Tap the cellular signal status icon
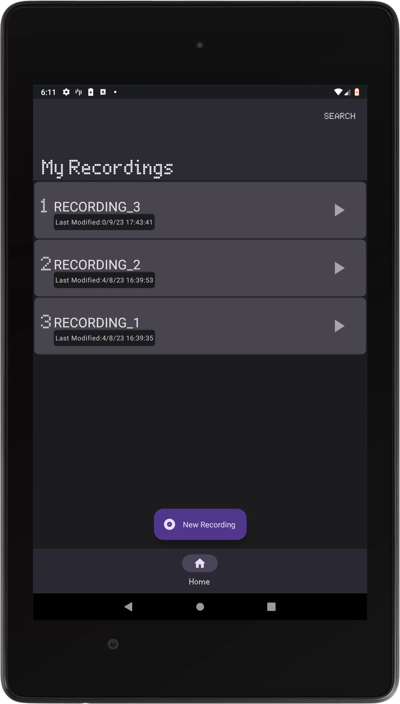 tap(347, 92)
